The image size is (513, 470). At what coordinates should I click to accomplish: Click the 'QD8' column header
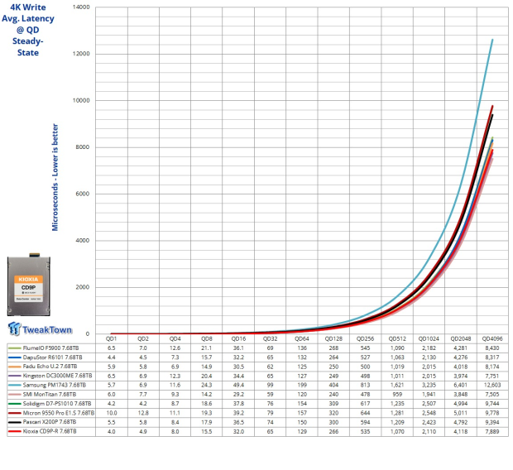(207, 338)
